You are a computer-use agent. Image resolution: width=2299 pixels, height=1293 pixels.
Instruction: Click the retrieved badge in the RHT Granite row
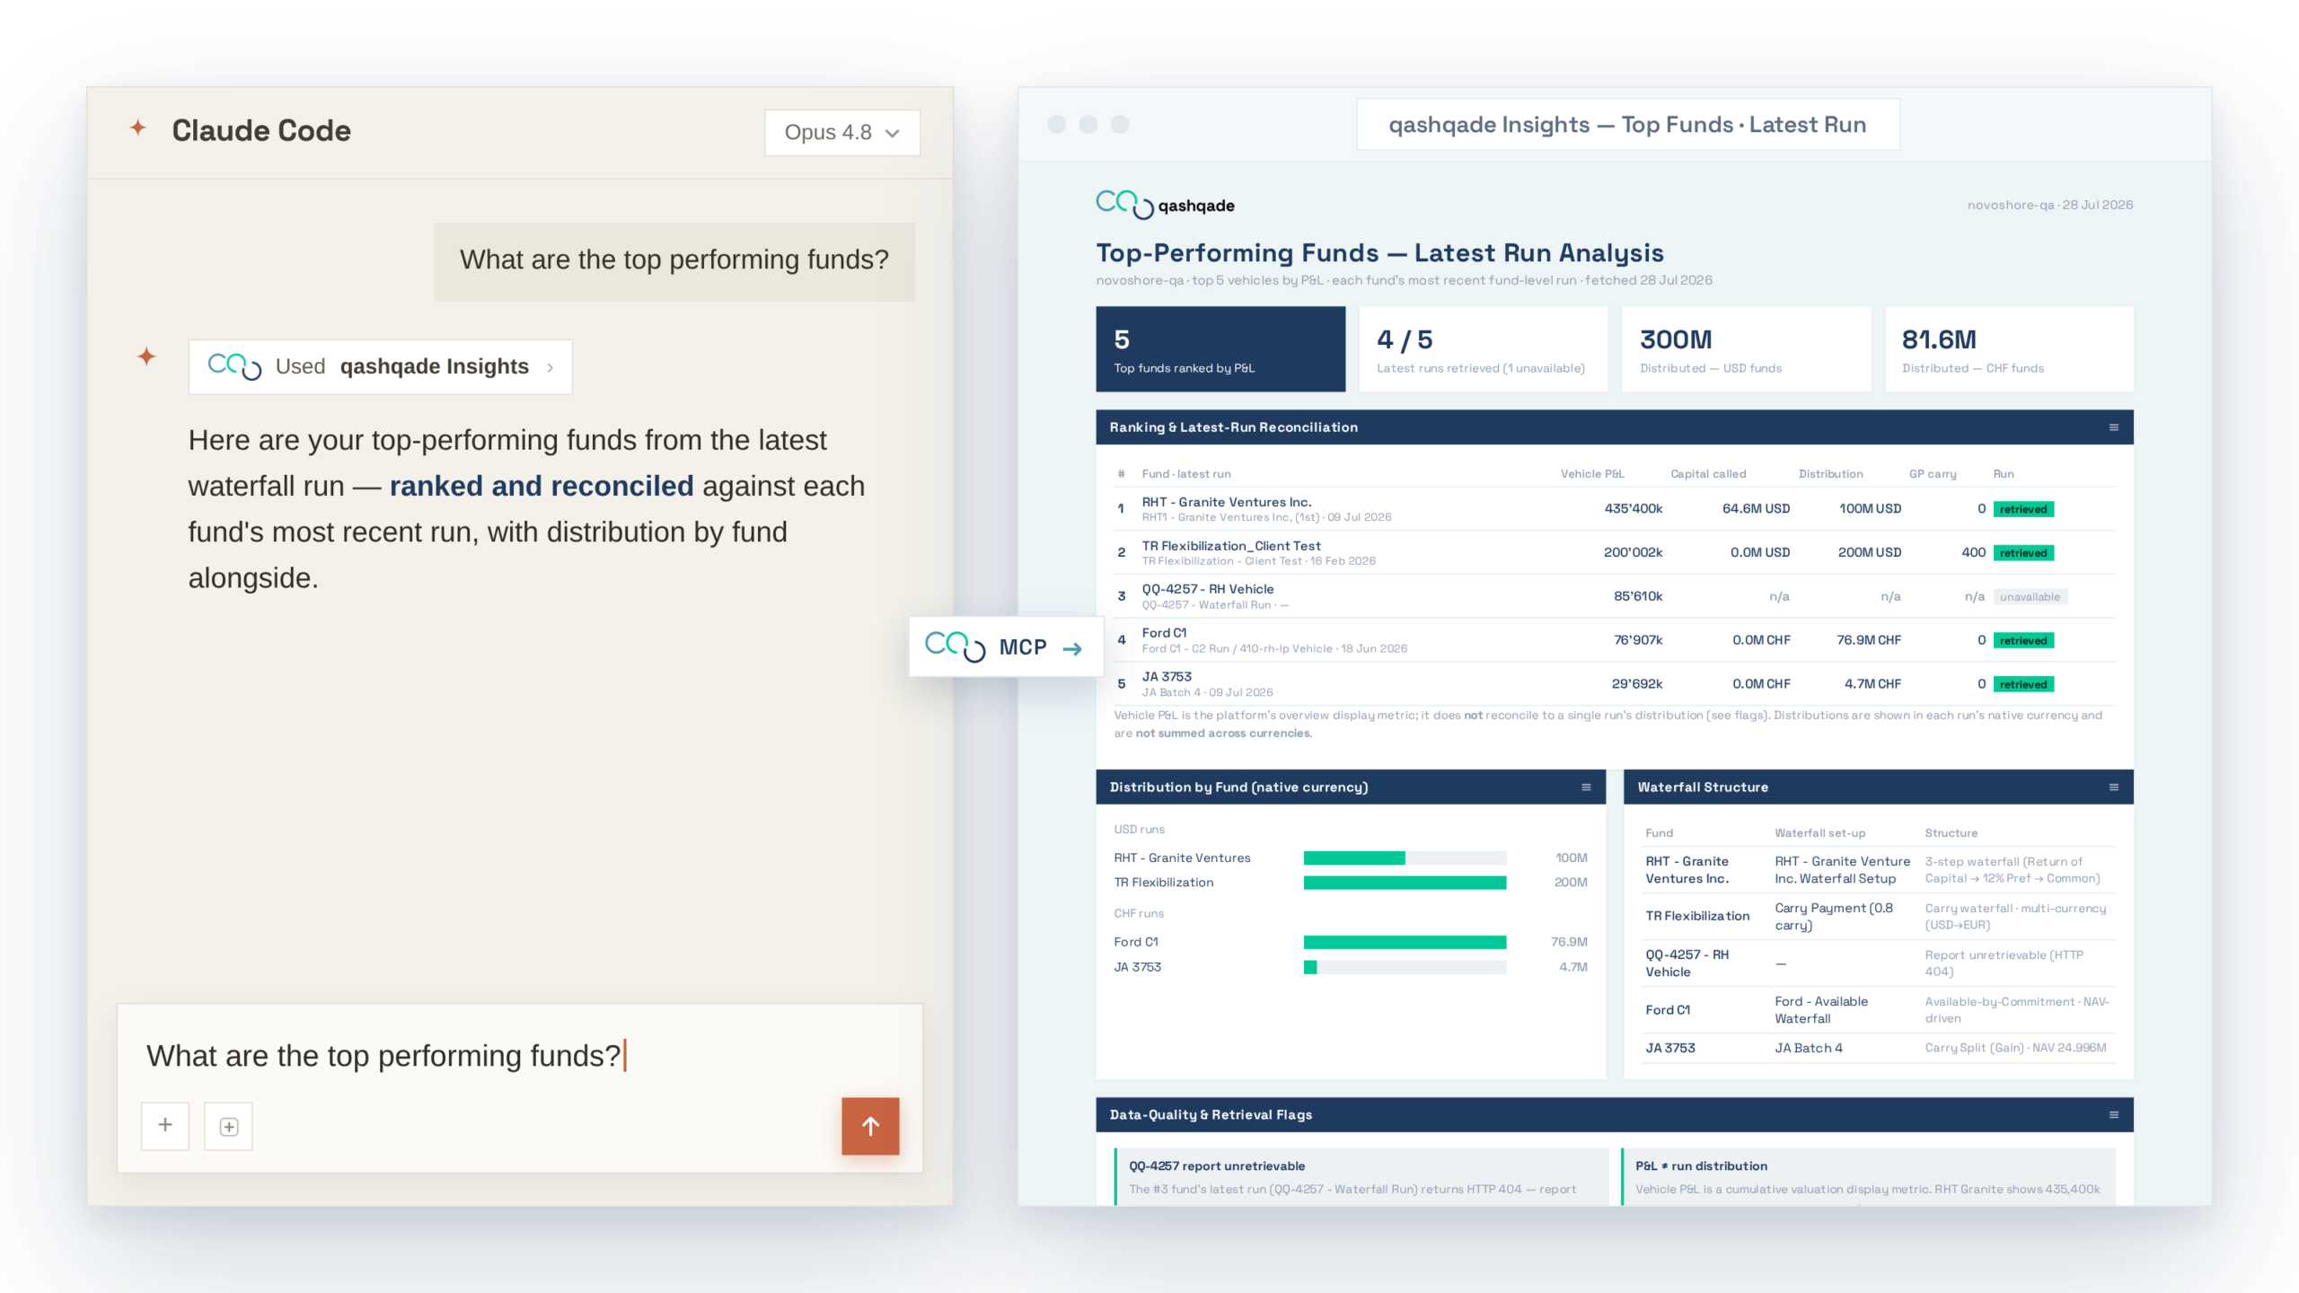click(2023, 509)
